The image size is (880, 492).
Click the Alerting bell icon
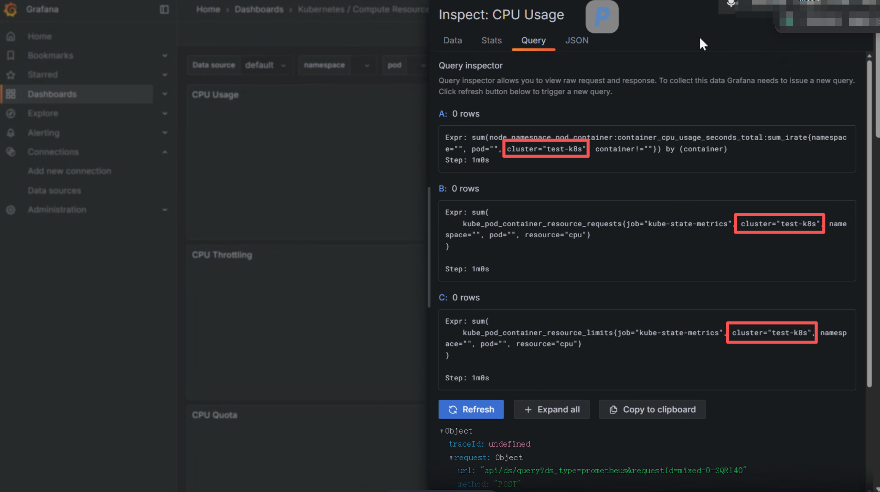[x=11, y=133]
